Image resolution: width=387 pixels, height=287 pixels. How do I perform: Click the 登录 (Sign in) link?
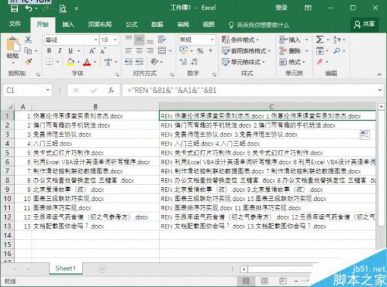point(281,8)
